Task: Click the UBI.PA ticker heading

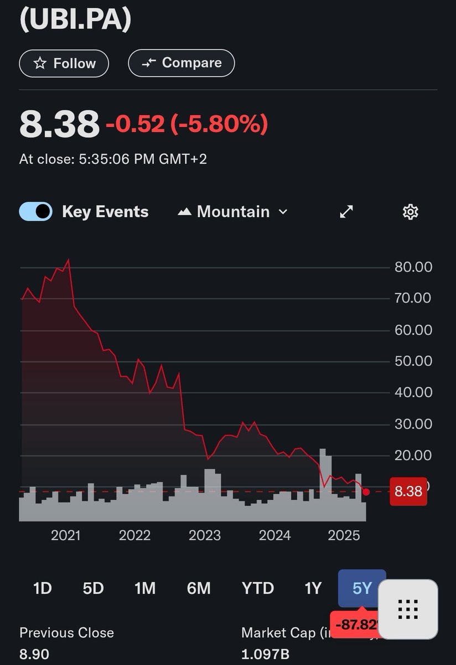Action: click(x=76, y=19)
